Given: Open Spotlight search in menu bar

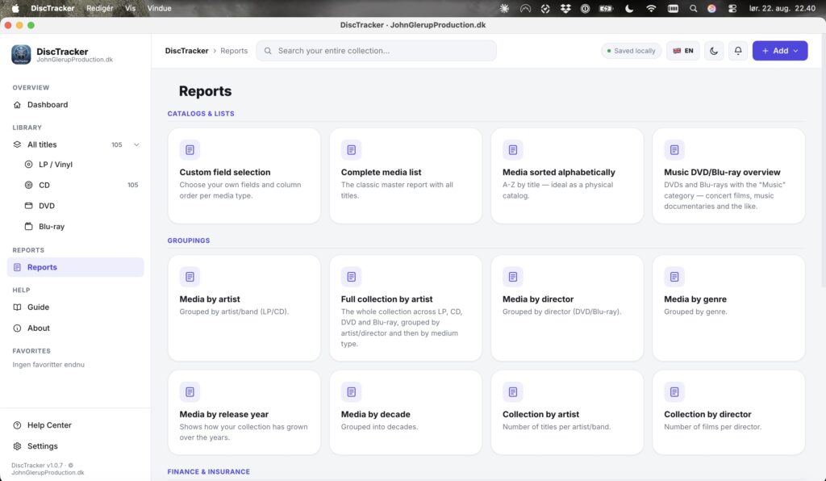Looking at the screenshot, I should tap(693, 8).
